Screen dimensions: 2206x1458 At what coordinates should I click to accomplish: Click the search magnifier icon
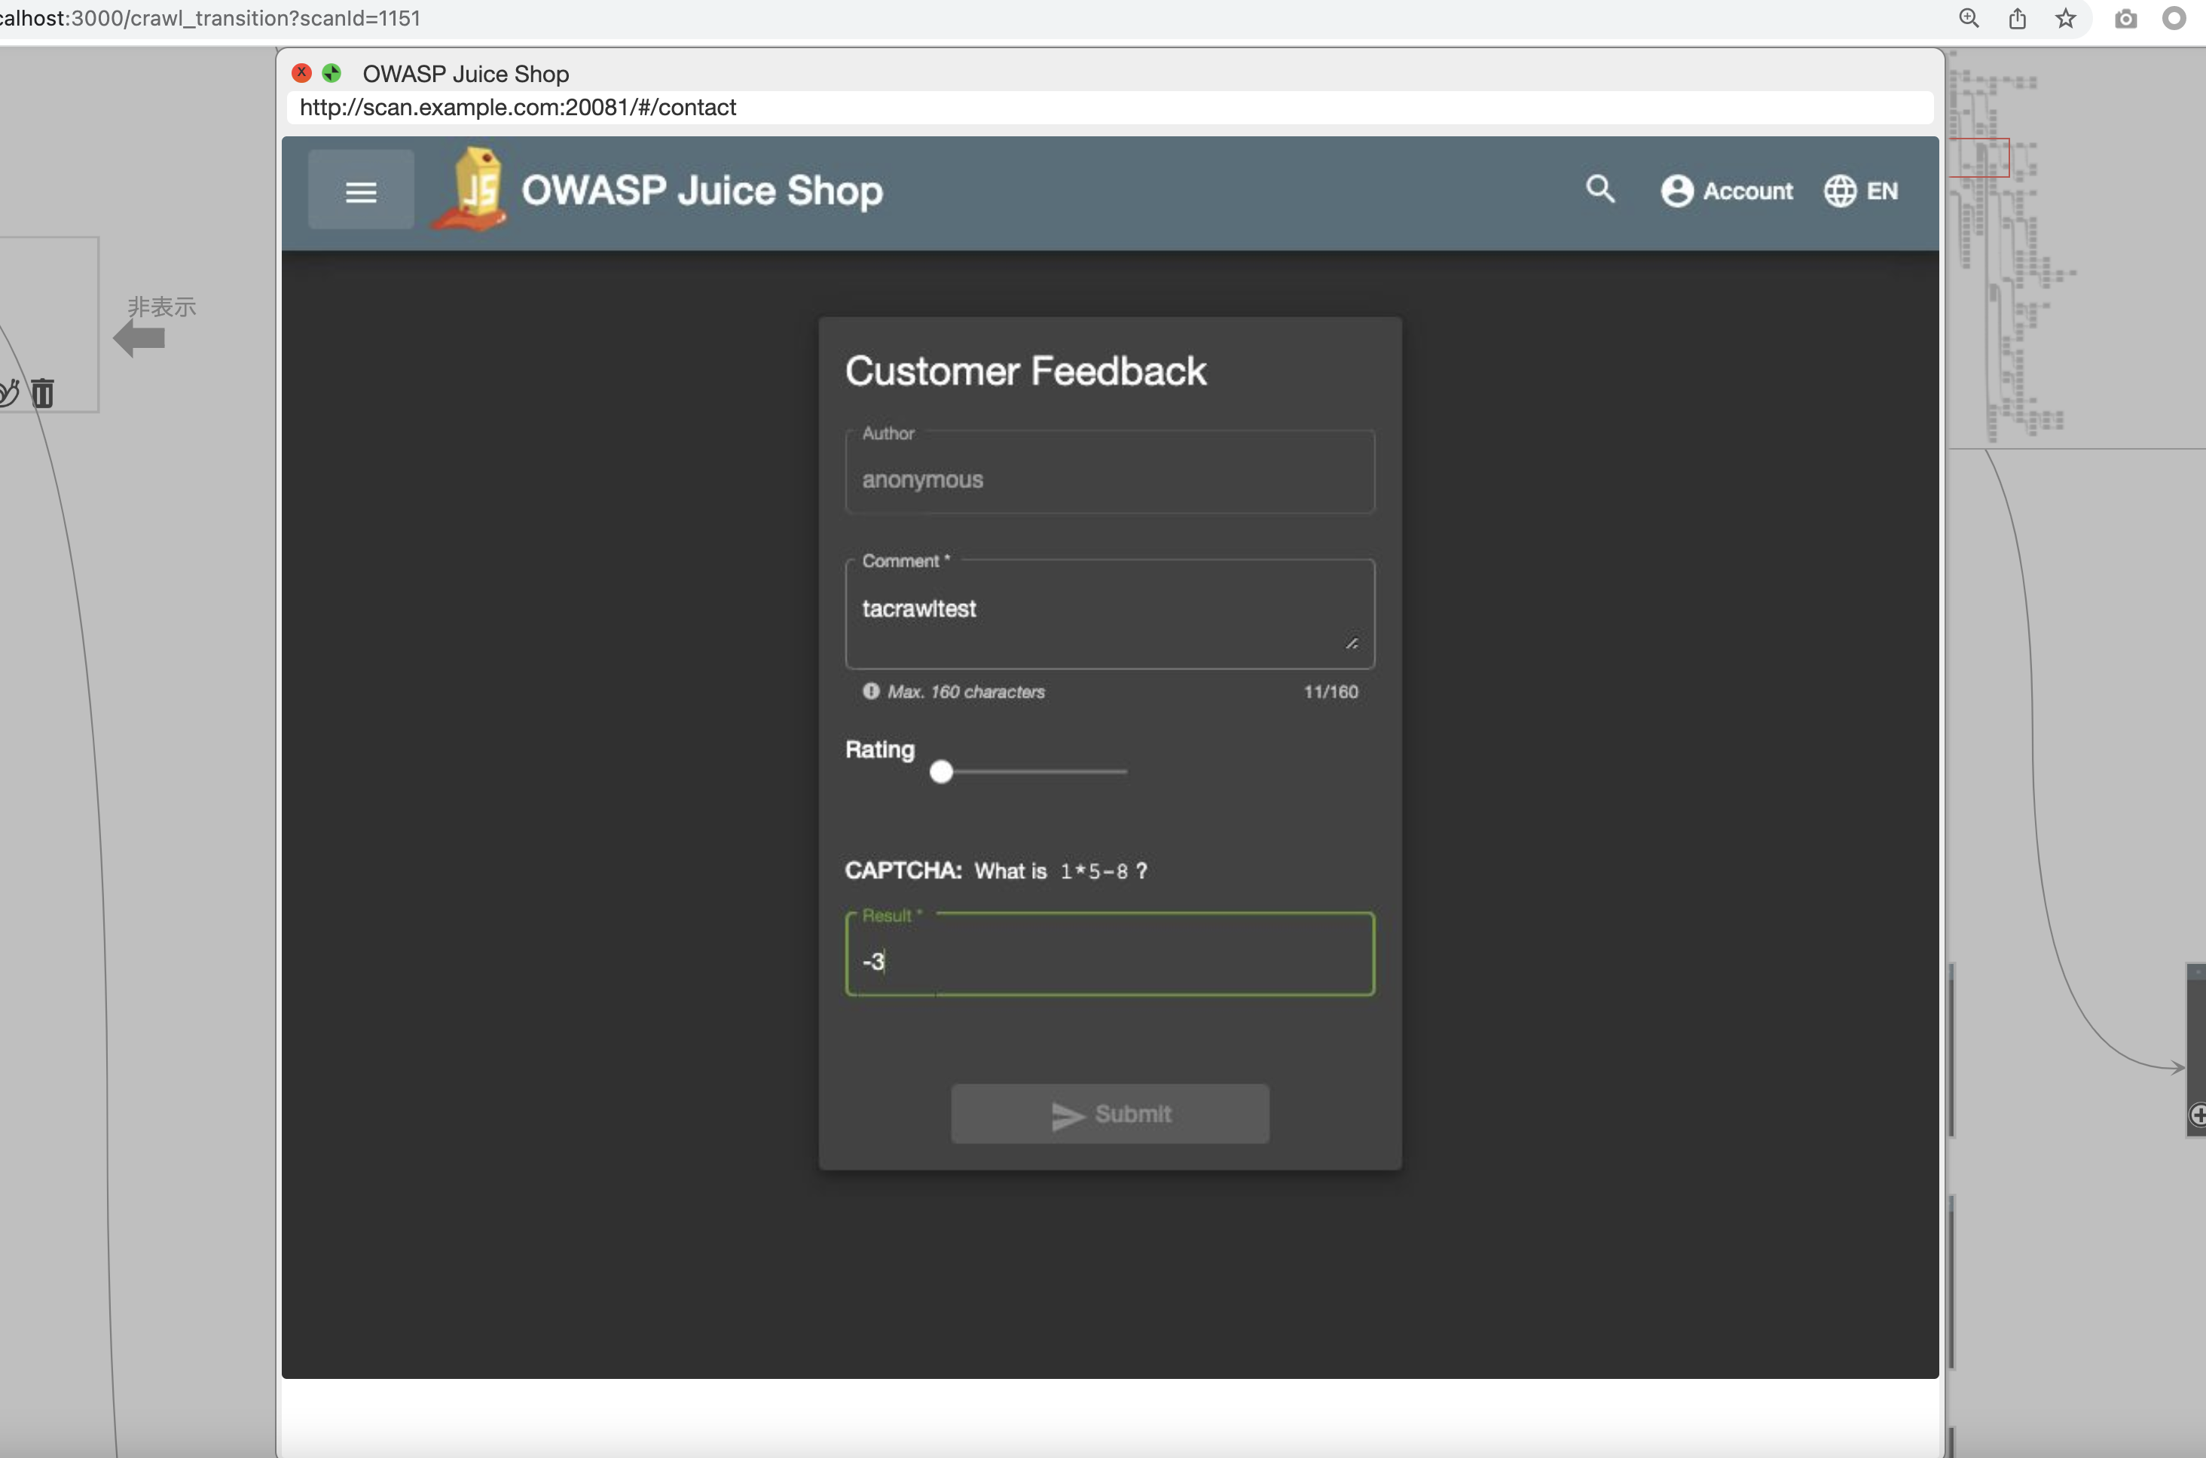pyautogui.click(x=1600, y=190)
